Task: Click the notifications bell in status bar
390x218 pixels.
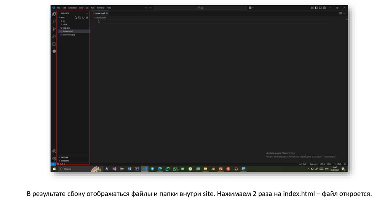Action: [344, 164]
